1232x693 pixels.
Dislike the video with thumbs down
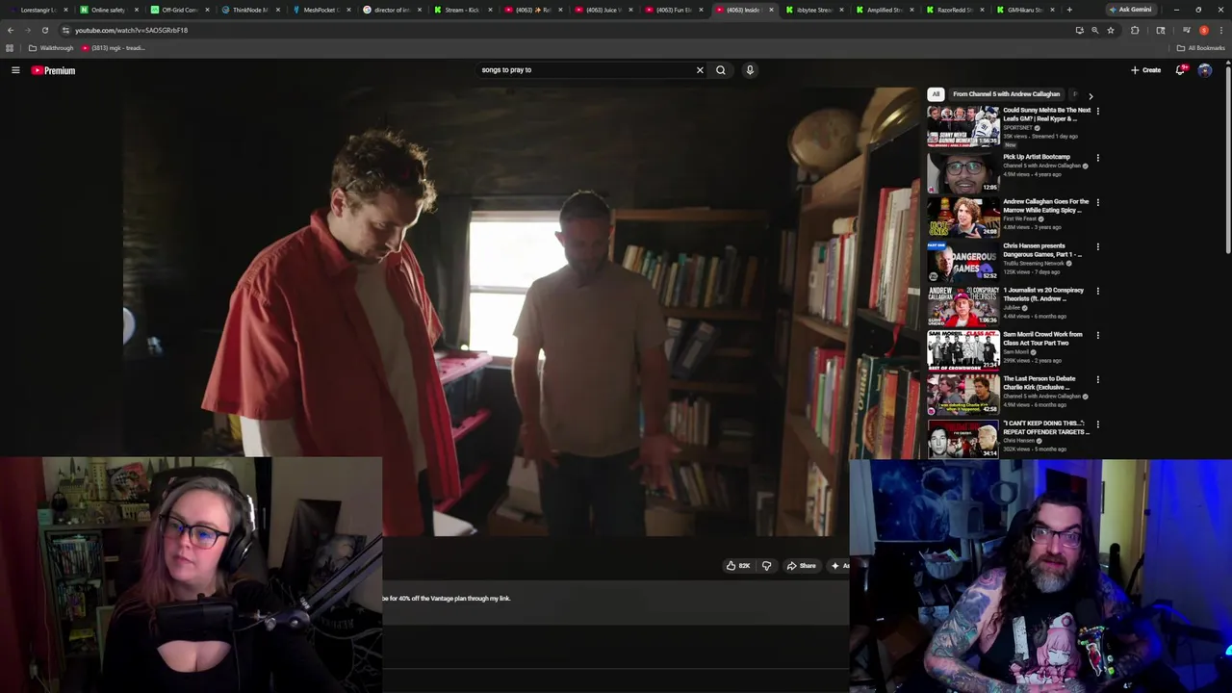coord(766,566)
